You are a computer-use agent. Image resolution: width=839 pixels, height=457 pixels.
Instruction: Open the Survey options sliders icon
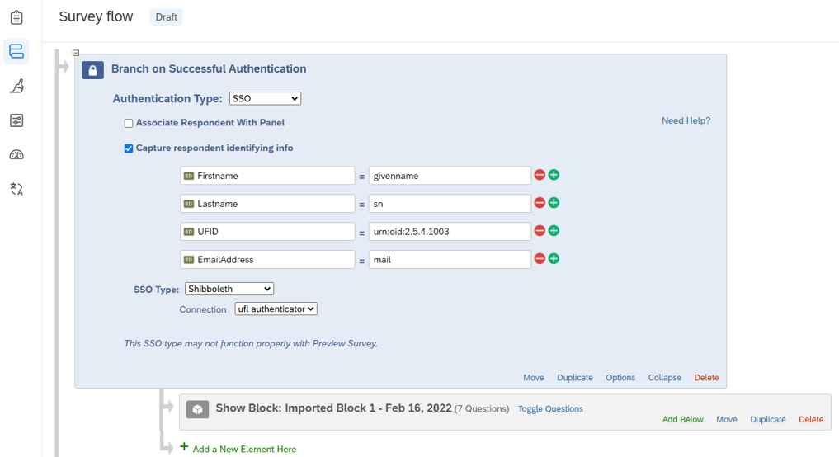click(16, 120)
